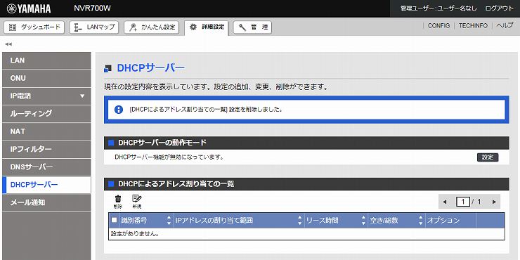This screenshot has width=520, height=260.
Task: Sort by 空き/総数 column arrows
Action: 421,220
